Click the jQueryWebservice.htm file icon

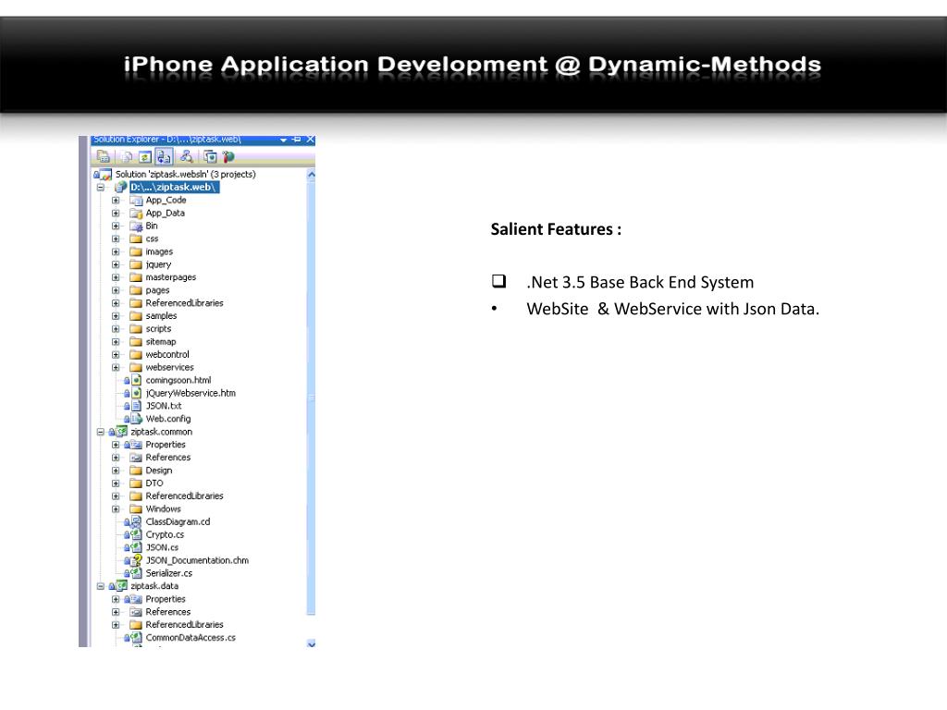pos(137,393)
